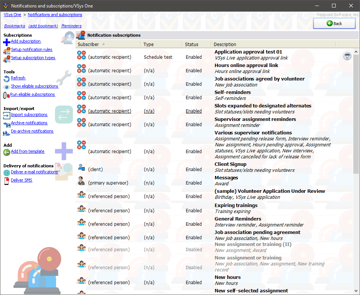Click the Status column header

(x=191, y=44)
